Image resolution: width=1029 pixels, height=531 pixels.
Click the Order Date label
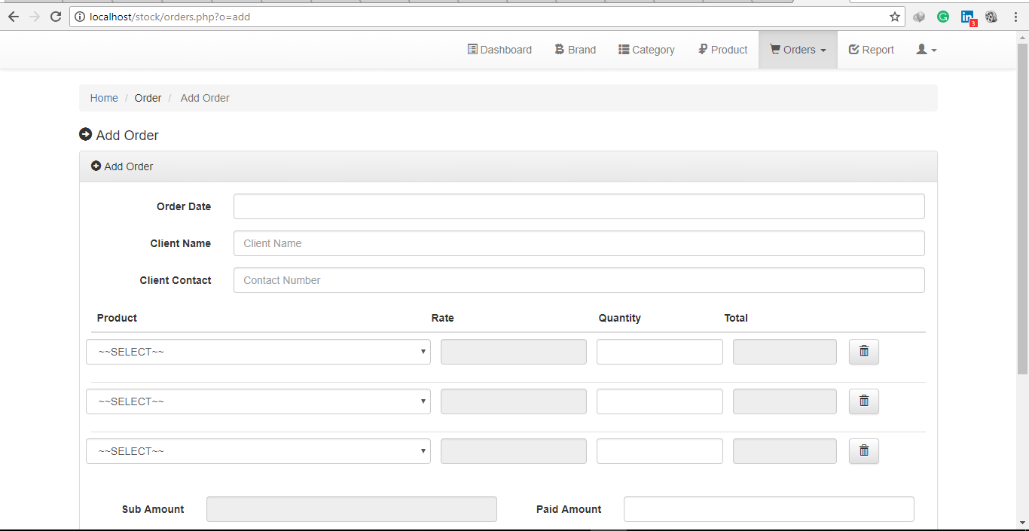click(184, 206)
